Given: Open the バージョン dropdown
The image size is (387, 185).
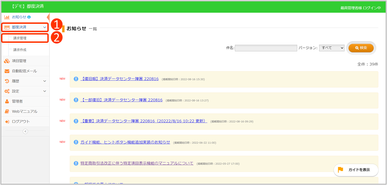Looking at the screenshot, I should point(332,48).
